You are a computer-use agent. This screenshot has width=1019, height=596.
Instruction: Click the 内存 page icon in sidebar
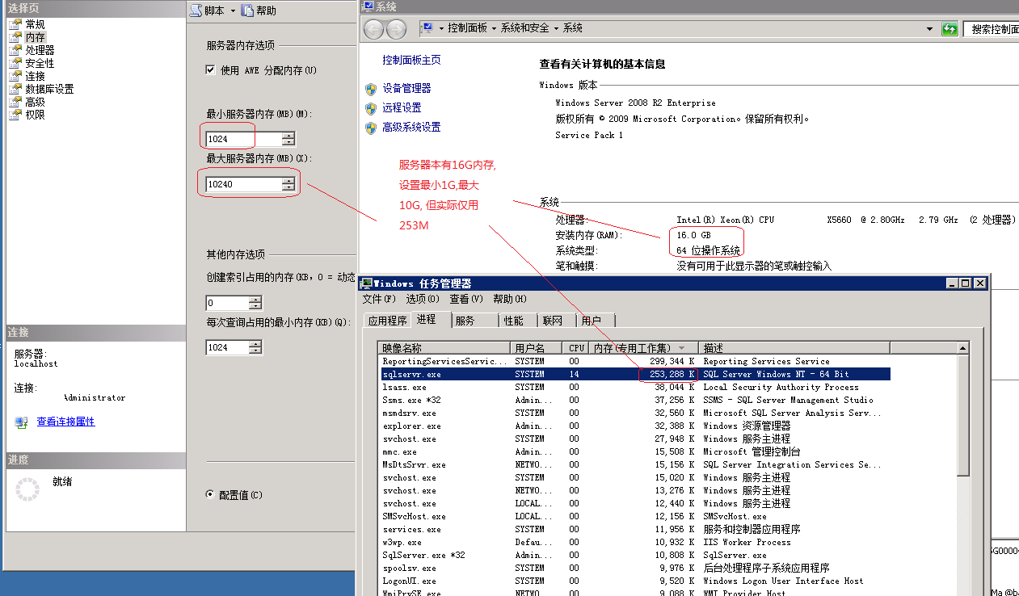point(15,37)
